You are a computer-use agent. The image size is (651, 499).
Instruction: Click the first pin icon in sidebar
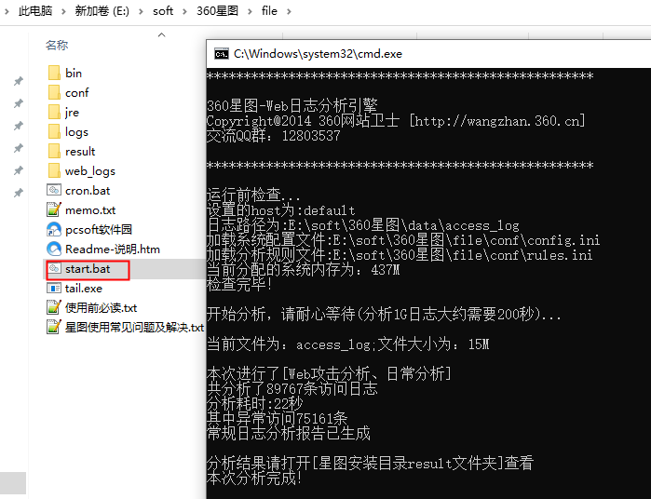[19, 81]
